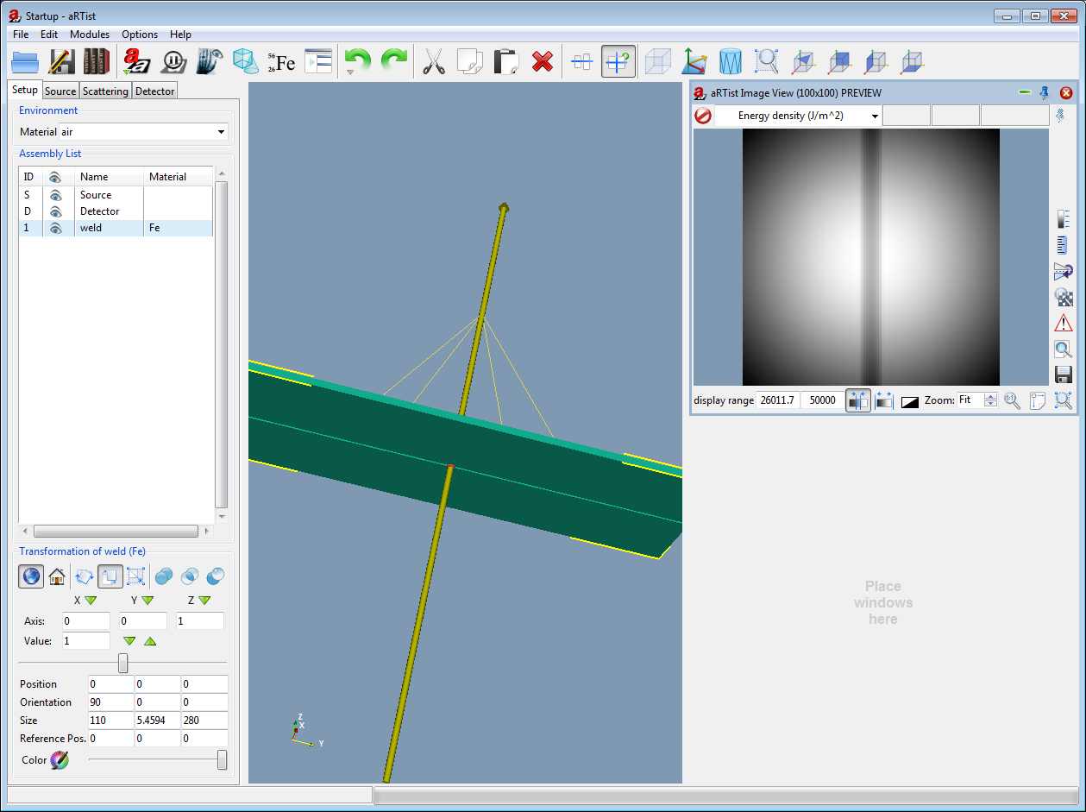Click the open project folder icon
1086x812 pixels.
click(25, 61)
